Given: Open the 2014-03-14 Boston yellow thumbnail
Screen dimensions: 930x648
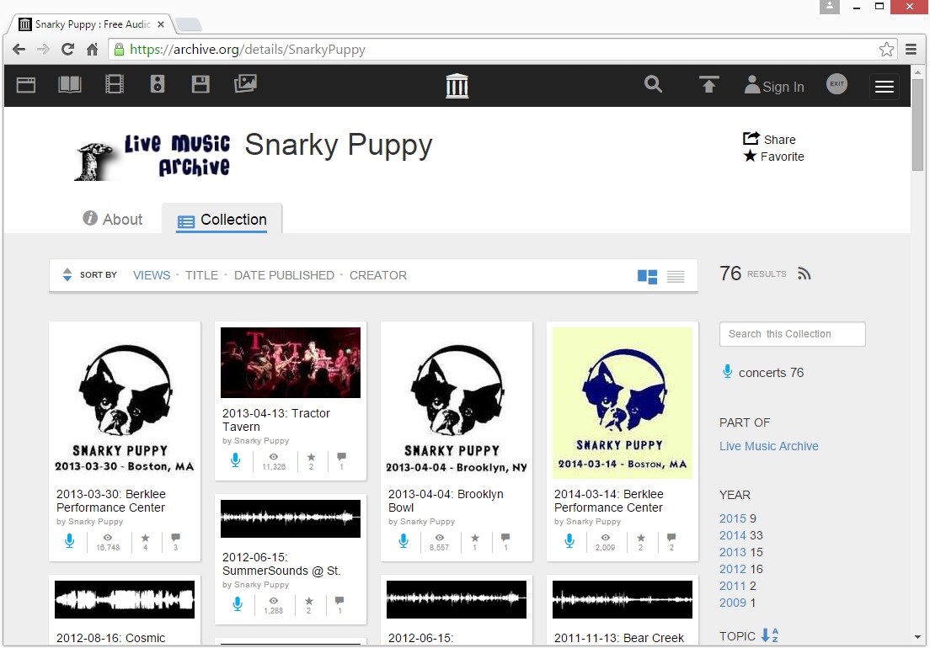Looking at the screenshot, I should tap(623, 403).
